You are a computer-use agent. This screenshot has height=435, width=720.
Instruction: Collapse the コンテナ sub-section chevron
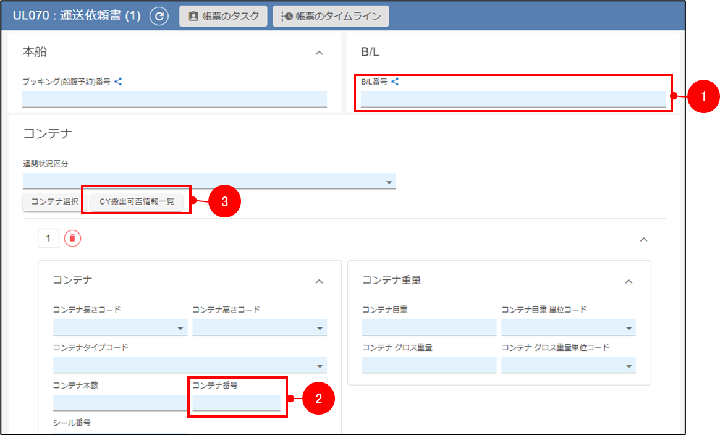319,281
